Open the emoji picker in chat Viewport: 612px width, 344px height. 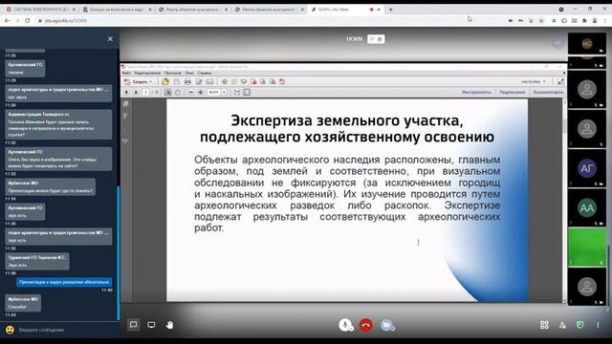(10, 330)
